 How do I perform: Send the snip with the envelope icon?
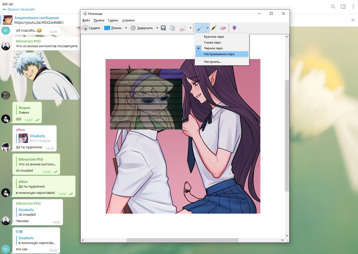click(x=183, y=28)
